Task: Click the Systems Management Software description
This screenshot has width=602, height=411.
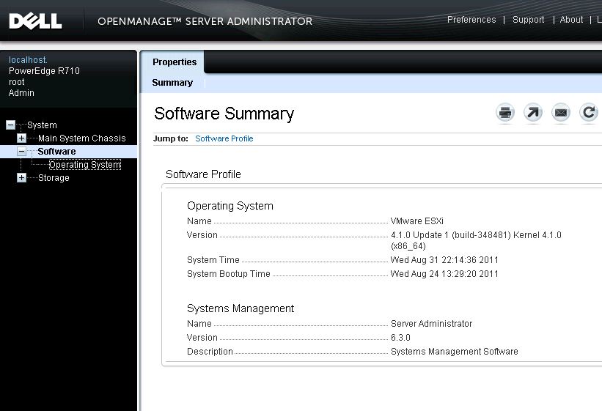Action: [454, 352]
